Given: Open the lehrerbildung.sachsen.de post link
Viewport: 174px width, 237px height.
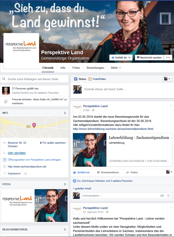Looking at the screenshot, I should tap(113, 129).
